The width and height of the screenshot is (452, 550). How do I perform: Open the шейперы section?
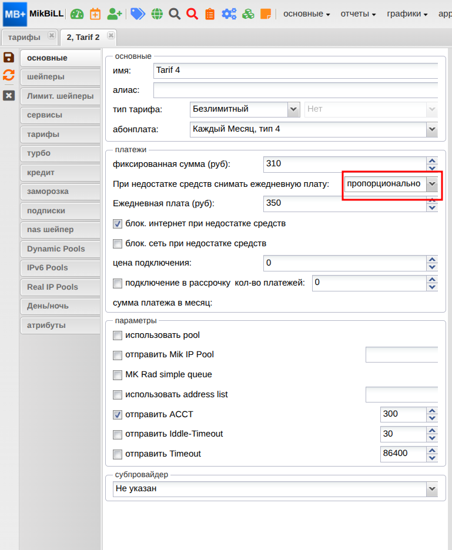[60, 77]
